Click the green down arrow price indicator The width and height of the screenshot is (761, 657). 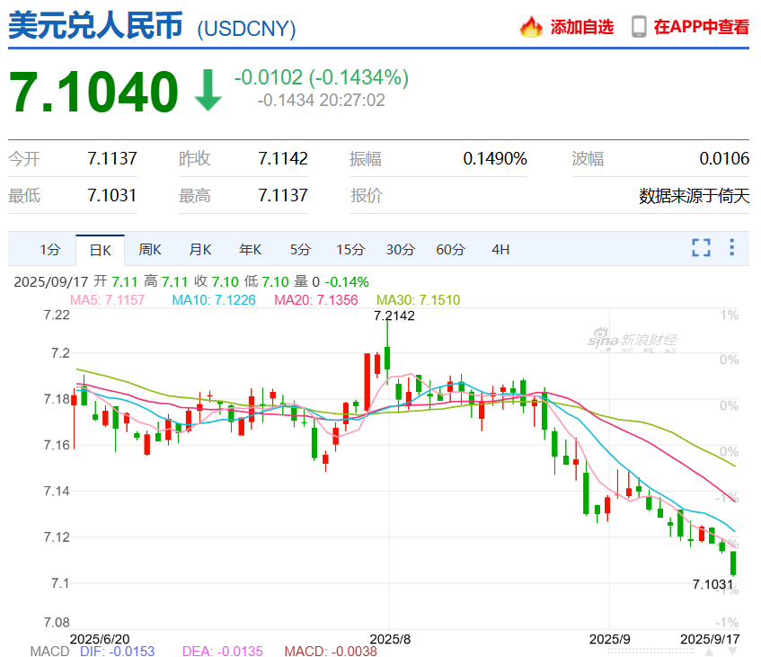click(208, 90)
